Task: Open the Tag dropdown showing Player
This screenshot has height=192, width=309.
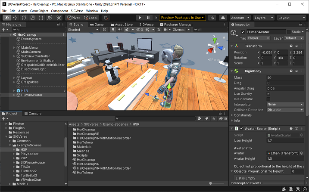Action: [258, 38]
